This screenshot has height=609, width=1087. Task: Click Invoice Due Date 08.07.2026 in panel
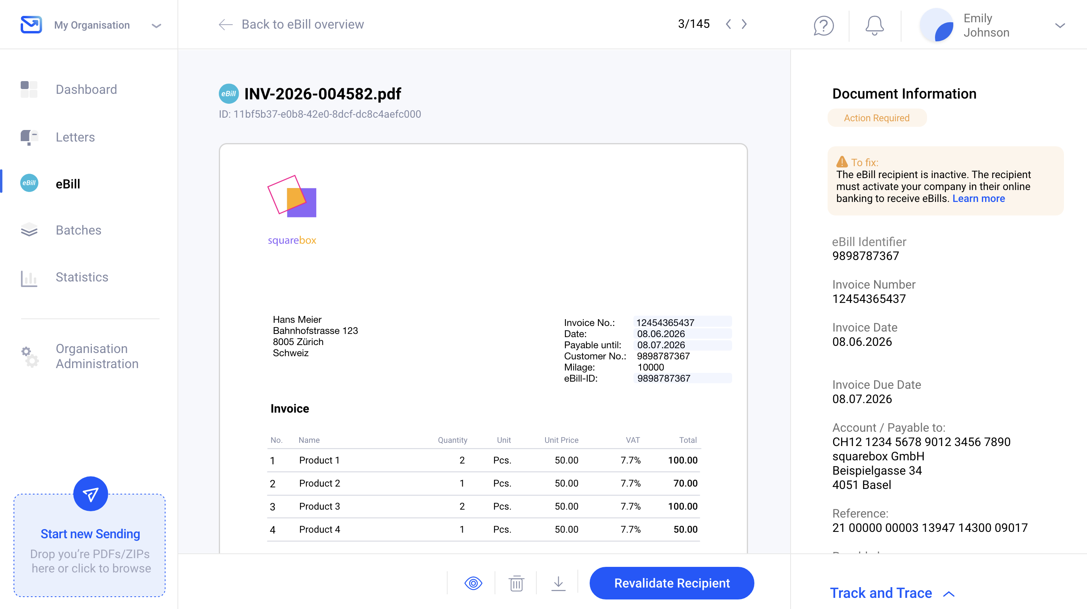click(x=862, y=399)
